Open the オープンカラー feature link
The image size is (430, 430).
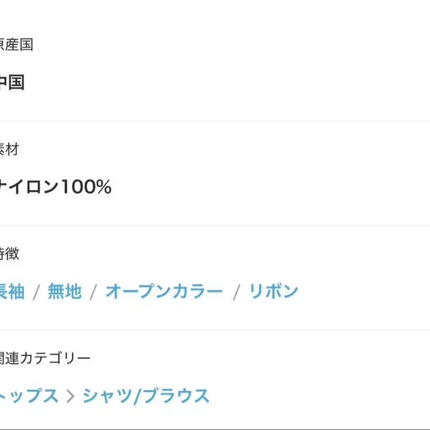coord(164,291)
